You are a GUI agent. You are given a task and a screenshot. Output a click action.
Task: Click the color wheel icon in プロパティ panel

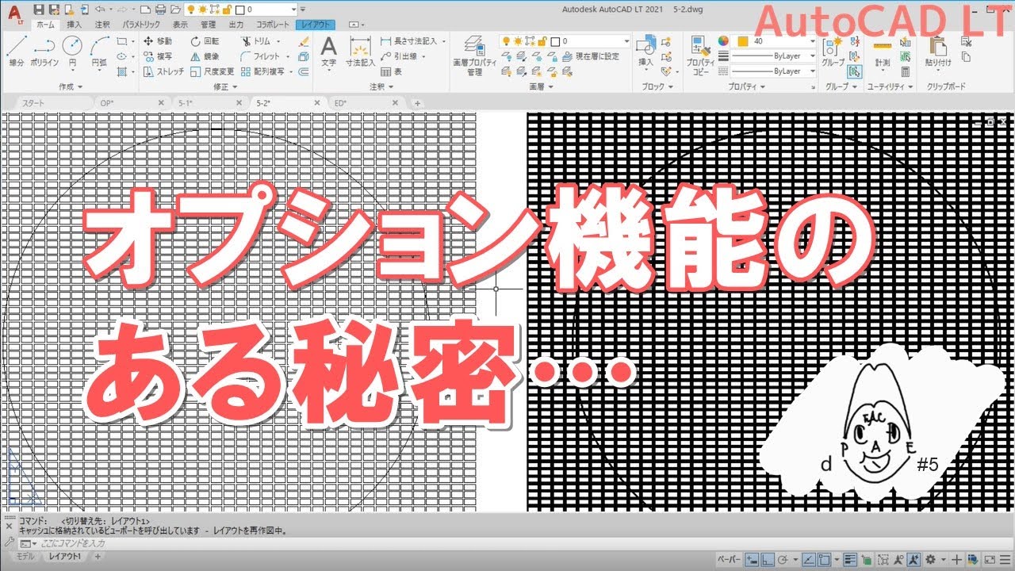(722, 41)
